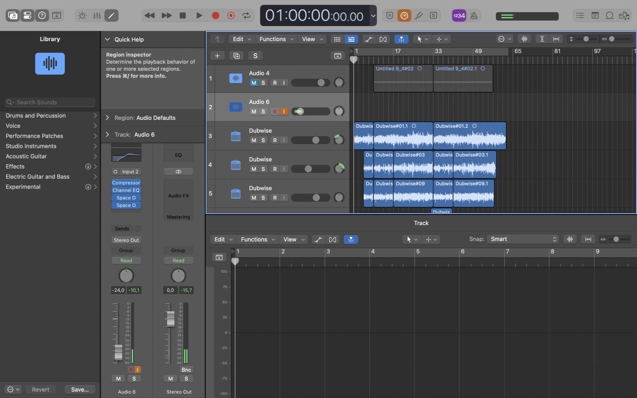Image resolution: width=637 pixels, height=398 pixels.
Task: Open the Loop Browser icon
Action: pyautogui.click(x=609, y=15)
